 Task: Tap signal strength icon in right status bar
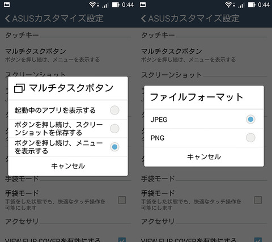pos(241,5)
